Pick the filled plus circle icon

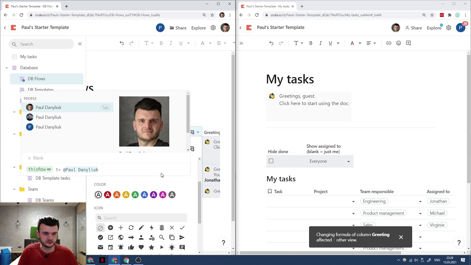tap(110, 228)
